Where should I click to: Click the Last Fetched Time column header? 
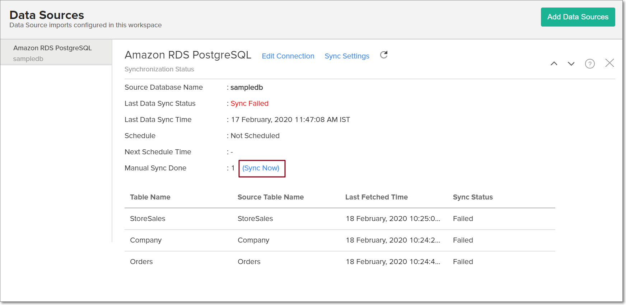pos(376,197)
